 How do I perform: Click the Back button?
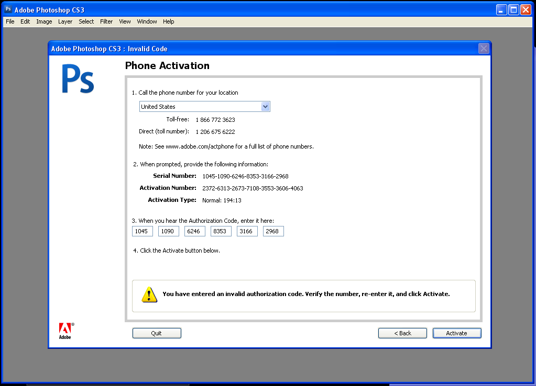[x=402, y=333]
